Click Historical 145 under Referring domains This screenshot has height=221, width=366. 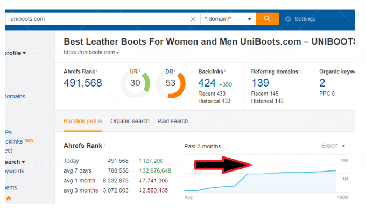point(268,101)
